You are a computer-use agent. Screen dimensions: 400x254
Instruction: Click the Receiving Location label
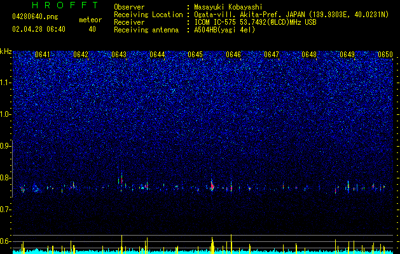[x=148, y=15]
